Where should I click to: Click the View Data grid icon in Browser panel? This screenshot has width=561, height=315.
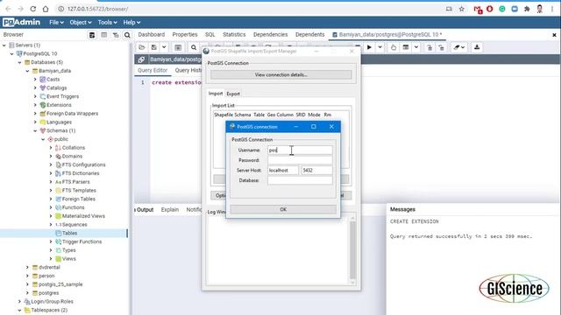103,35
